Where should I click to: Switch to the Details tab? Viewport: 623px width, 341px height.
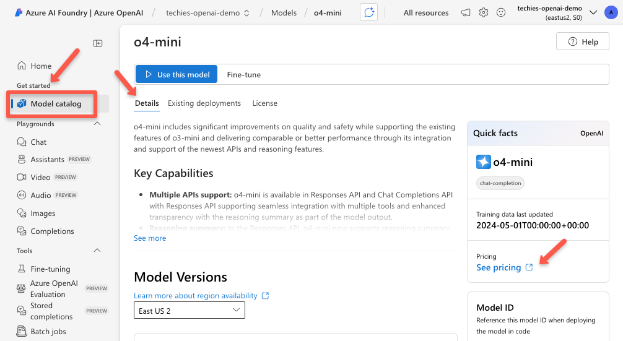(147, 103)
